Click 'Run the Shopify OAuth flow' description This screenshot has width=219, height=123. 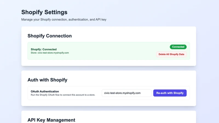(x=63, y=95)
